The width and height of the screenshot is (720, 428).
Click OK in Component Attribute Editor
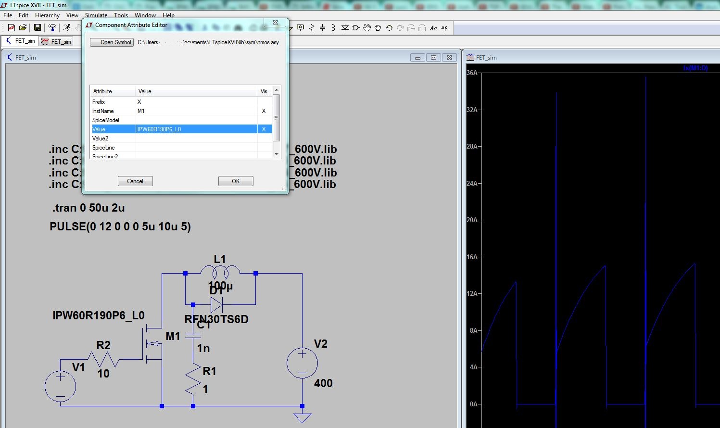tap(236, 181)
